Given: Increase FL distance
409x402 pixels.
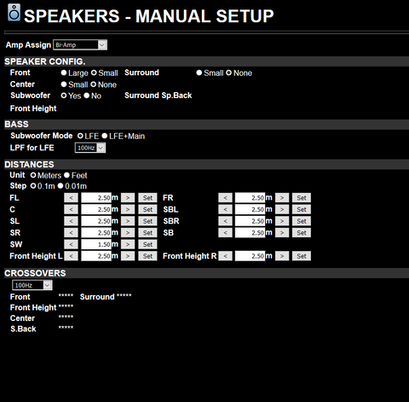Looking at the screenshot, I should coord(128,198).
